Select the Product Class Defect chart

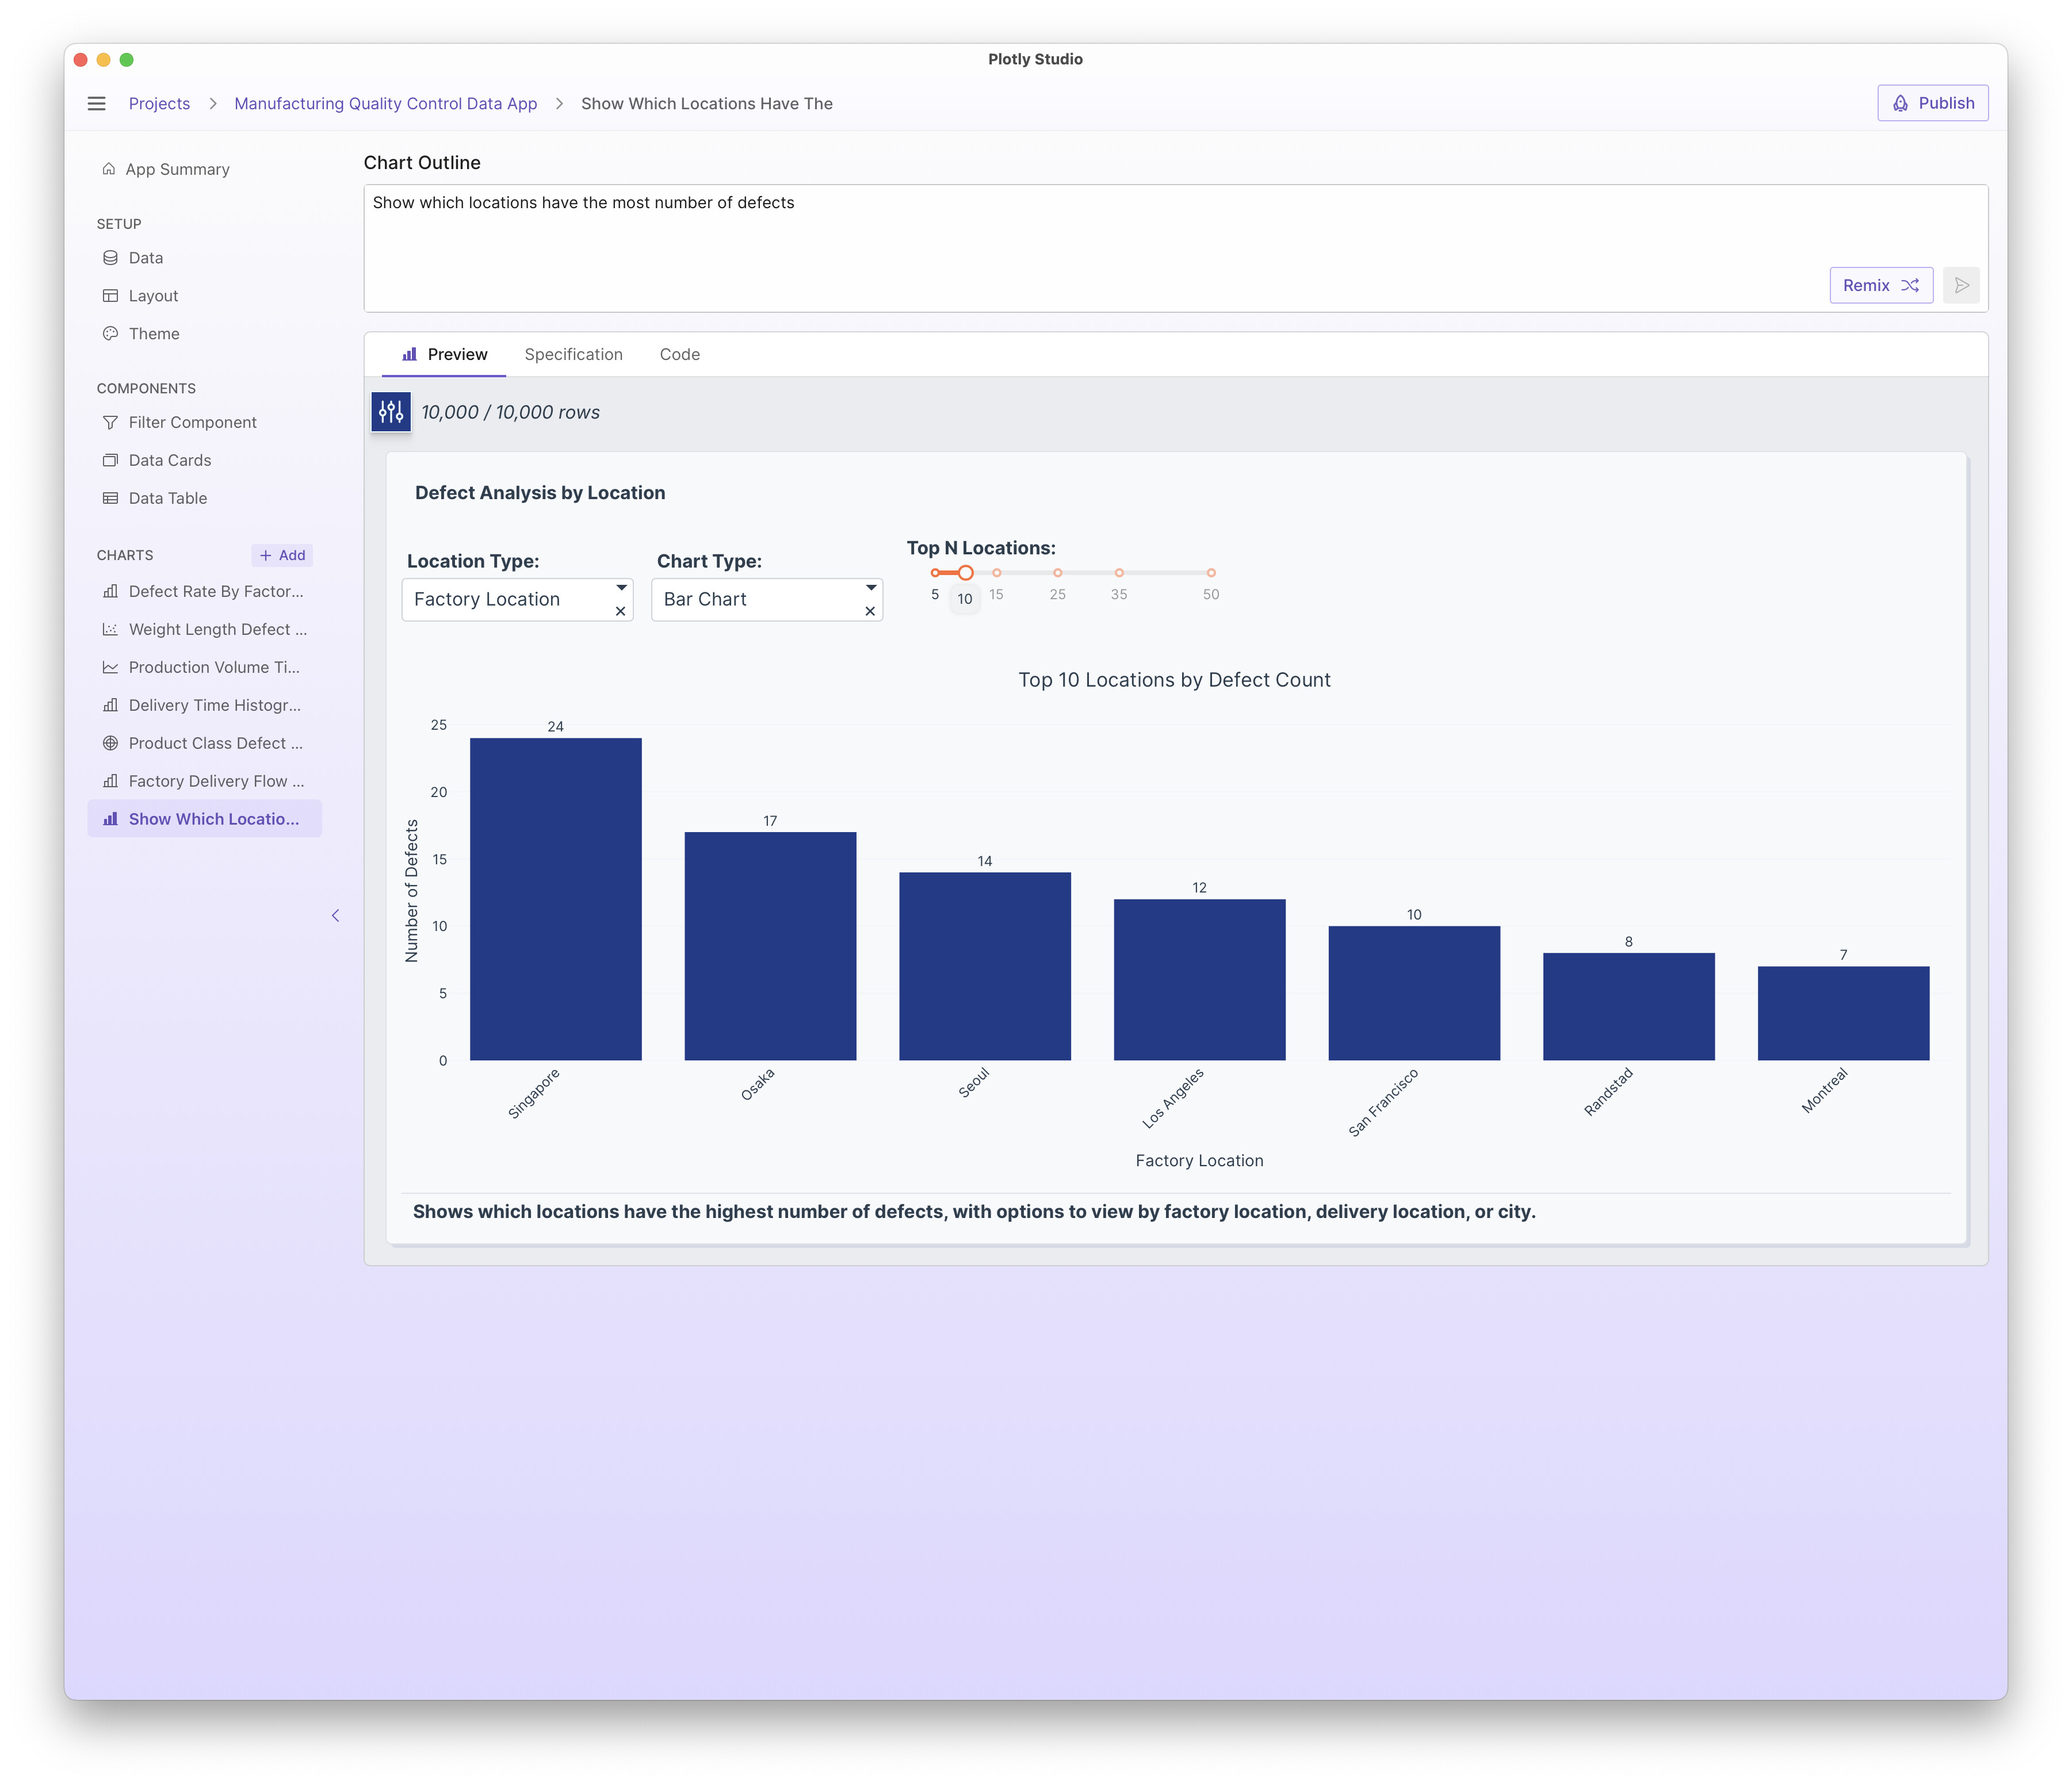[x=214, y=744]
